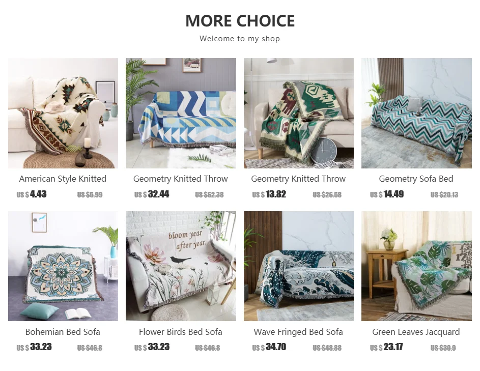The height and width of the screenshot is (371, 480).
Task: Click the US $14.49 price
Action: pos(387,194)
